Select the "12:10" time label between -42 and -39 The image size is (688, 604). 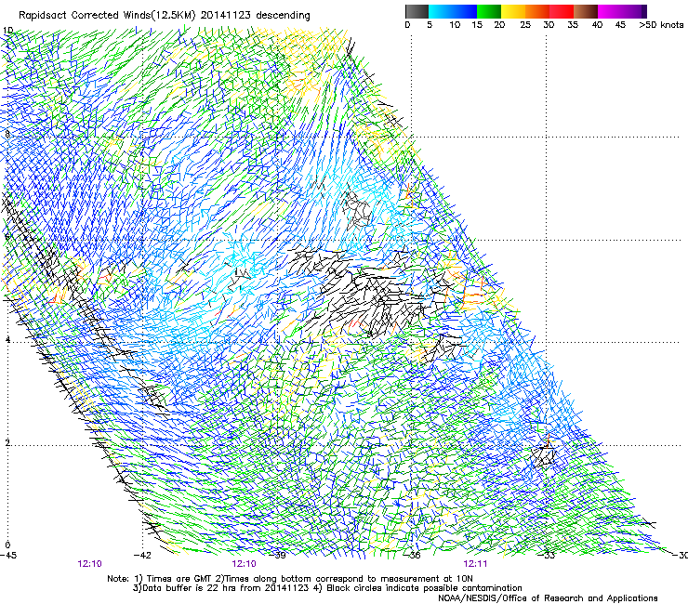click(244, 564)
